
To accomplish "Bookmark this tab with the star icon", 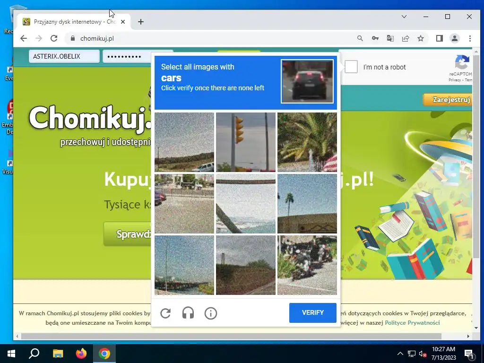I will coord(420,38).
